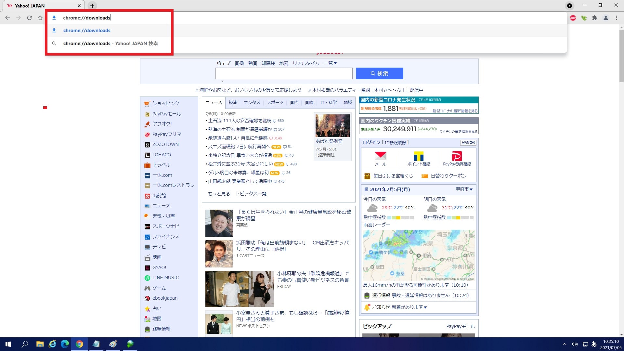Open AdBlock Plus extension icon
The image size is (624, 351).
pos(573,18)
